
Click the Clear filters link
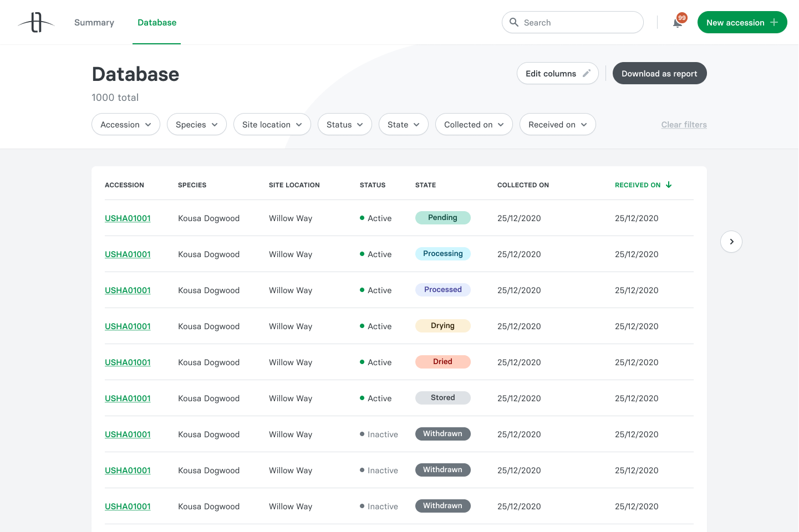point(684,125)
